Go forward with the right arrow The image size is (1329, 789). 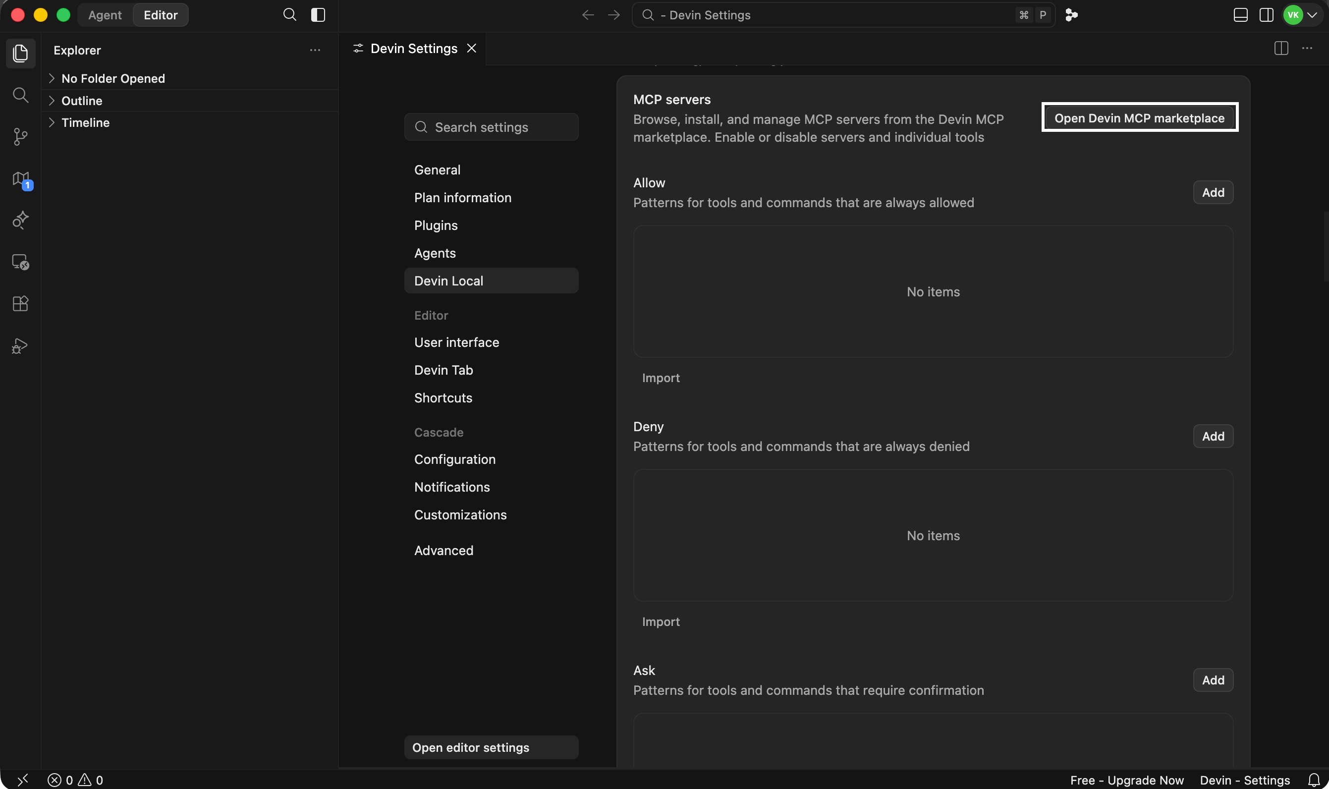click(614, 15)
